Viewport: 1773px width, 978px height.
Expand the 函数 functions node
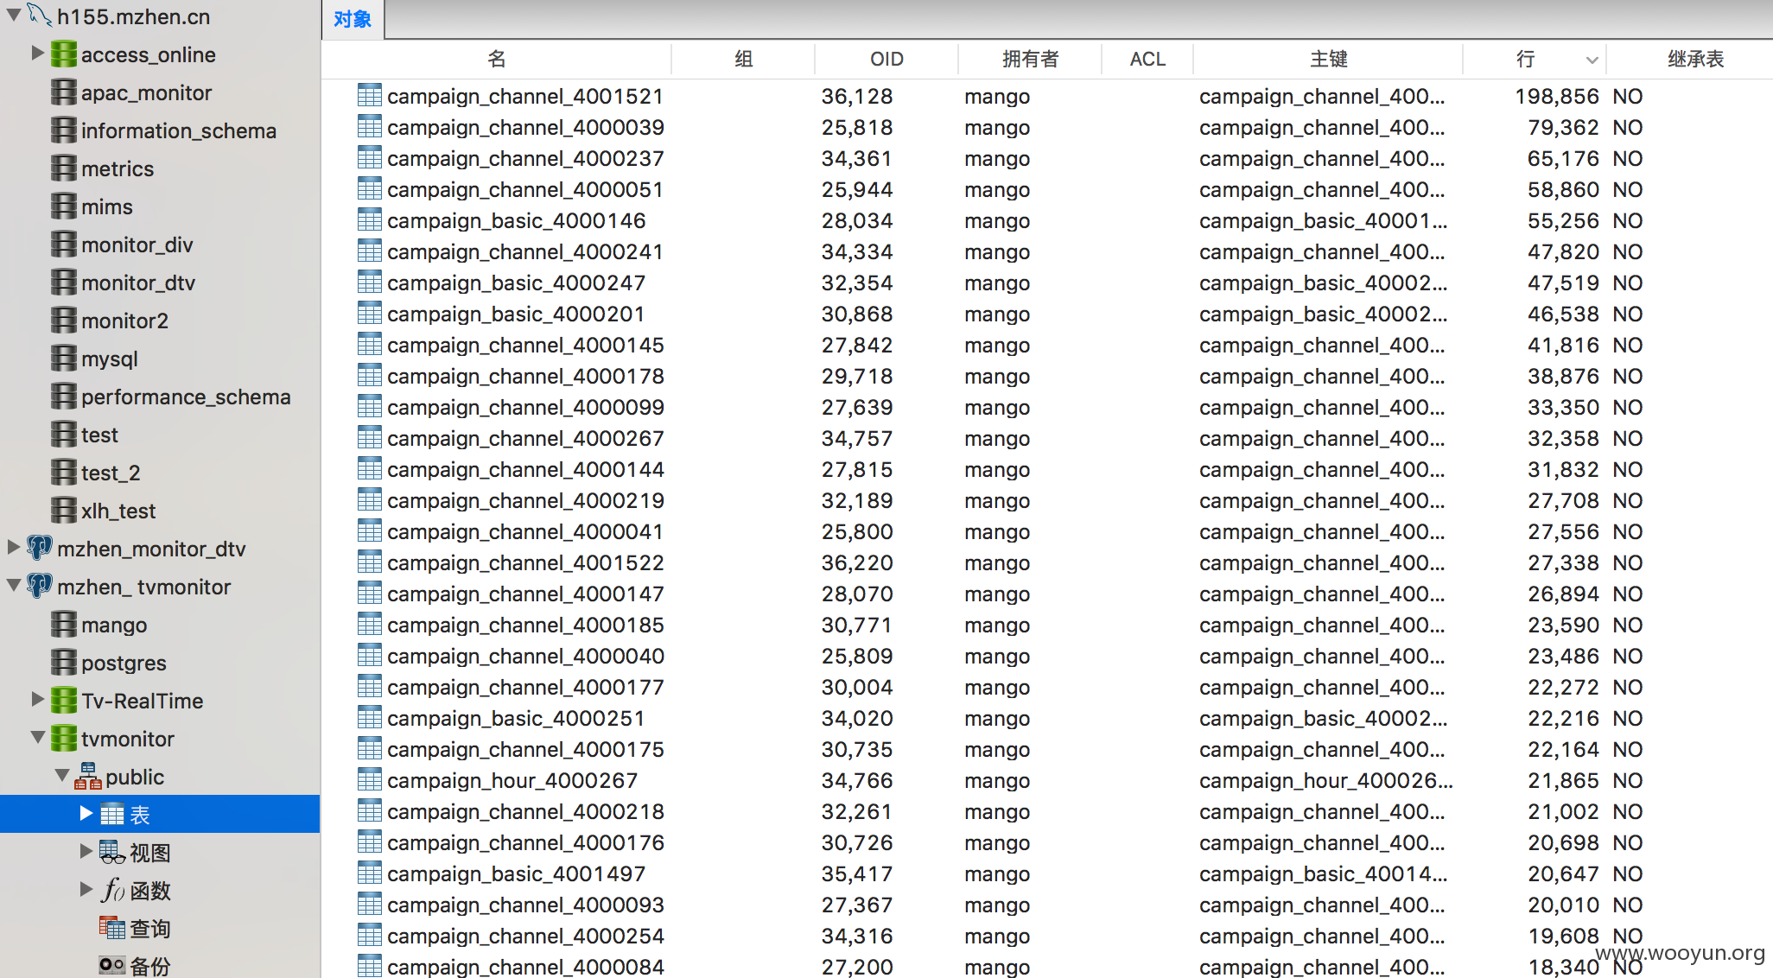(x=86, y=889)
